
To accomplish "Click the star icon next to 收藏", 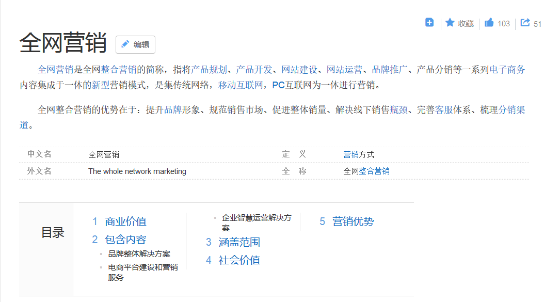I will tap(449, 22).
